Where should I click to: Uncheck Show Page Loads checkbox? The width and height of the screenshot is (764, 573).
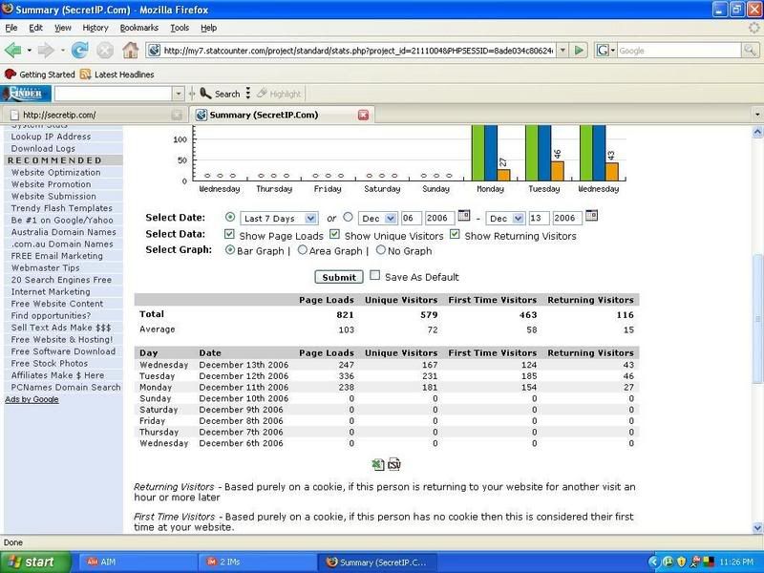(229, 234)
